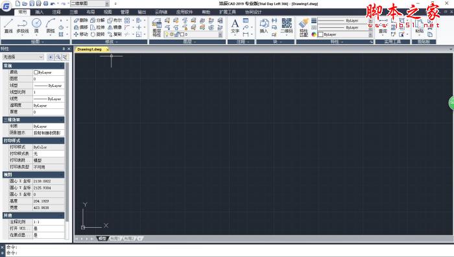The width and height of the screenshot is (454, 257).
Task: Close the 特性 properties panel
Action: pos(69,49)
